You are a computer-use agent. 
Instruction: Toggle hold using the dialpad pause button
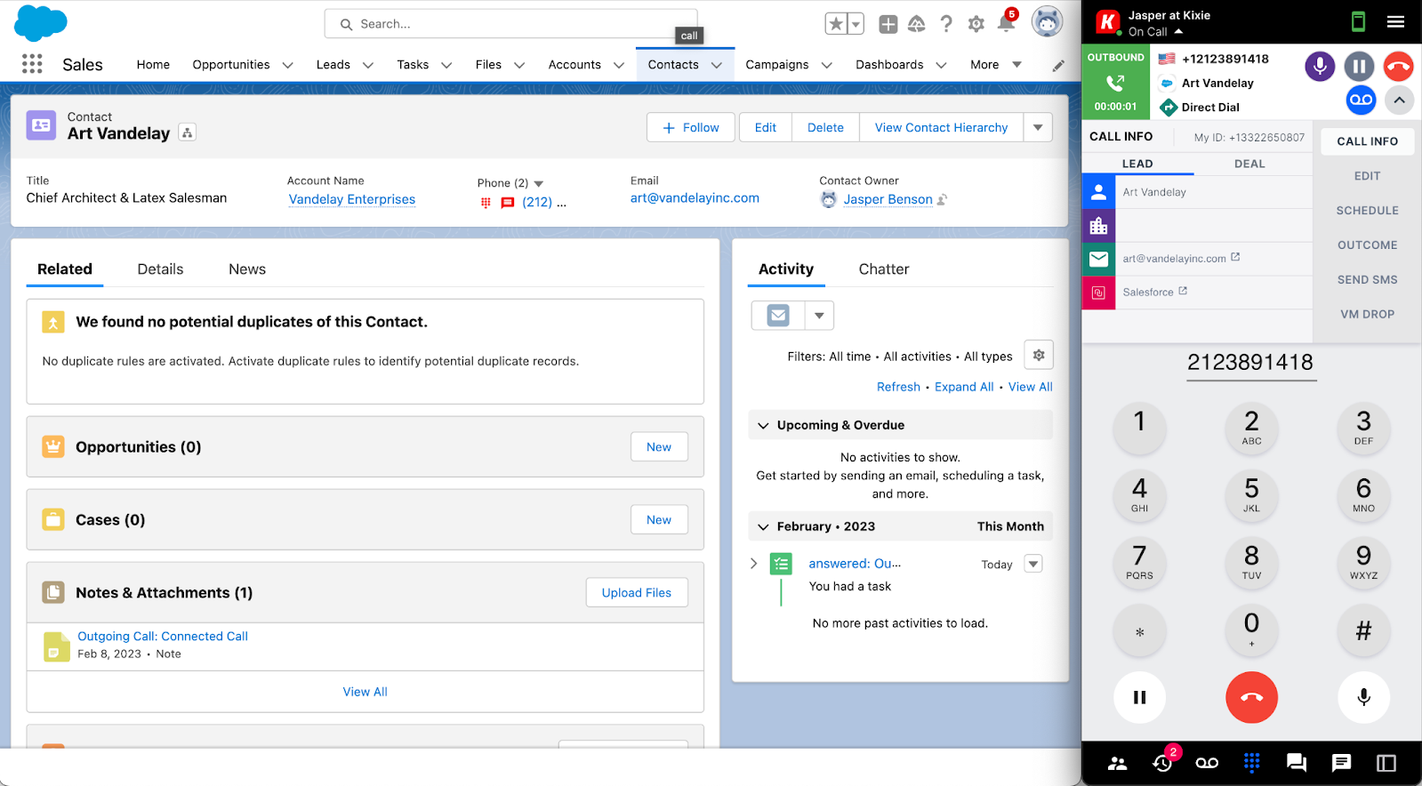point(1139,697)
